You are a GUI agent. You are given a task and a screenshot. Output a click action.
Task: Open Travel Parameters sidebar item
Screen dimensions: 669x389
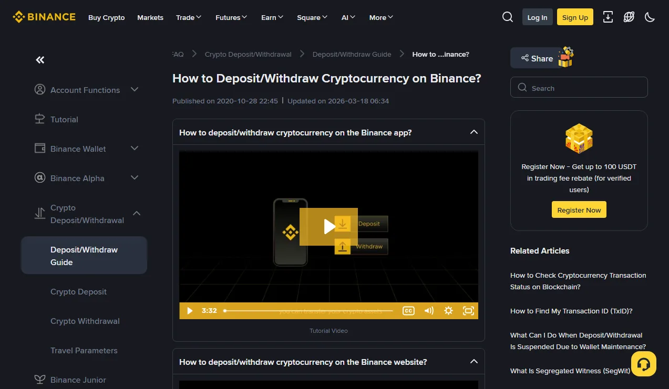84,350
